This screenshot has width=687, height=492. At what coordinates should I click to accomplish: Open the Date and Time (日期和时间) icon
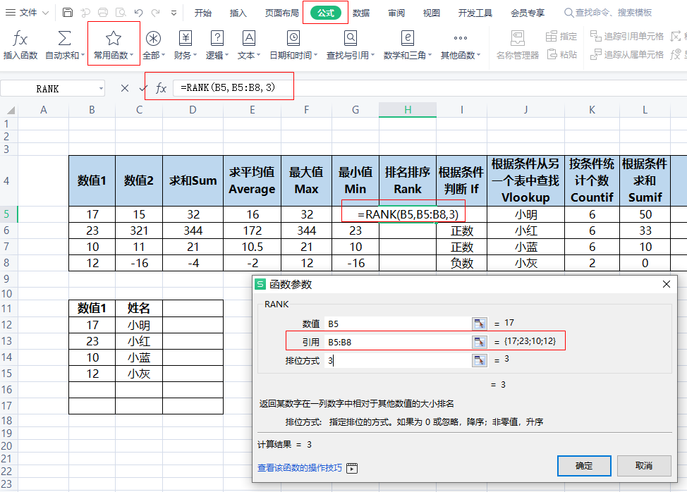coord(293,39)
